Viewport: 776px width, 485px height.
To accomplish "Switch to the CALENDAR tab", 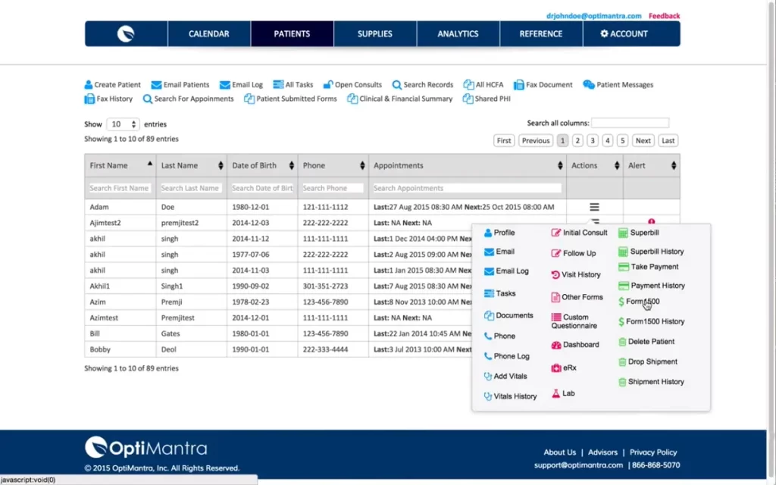I will point(208,33).
